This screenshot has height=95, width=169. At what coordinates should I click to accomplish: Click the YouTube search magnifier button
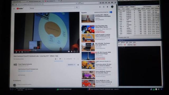click(x=77, y=7)
